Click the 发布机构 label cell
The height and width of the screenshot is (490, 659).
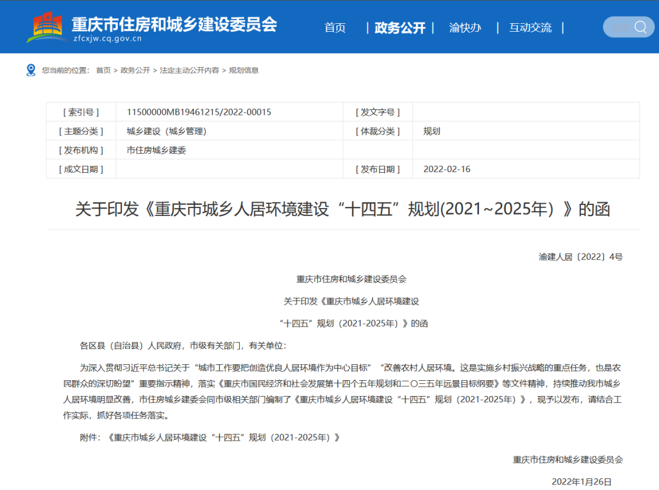pos(81,150)
